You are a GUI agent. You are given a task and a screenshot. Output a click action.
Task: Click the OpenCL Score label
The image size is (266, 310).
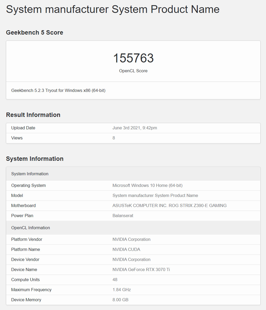click(x=133, y=71)
